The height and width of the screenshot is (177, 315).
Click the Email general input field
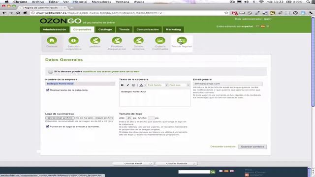[x=228, y=84]
